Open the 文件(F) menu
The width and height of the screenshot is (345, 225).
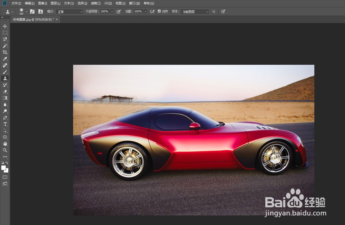(16, 3)
